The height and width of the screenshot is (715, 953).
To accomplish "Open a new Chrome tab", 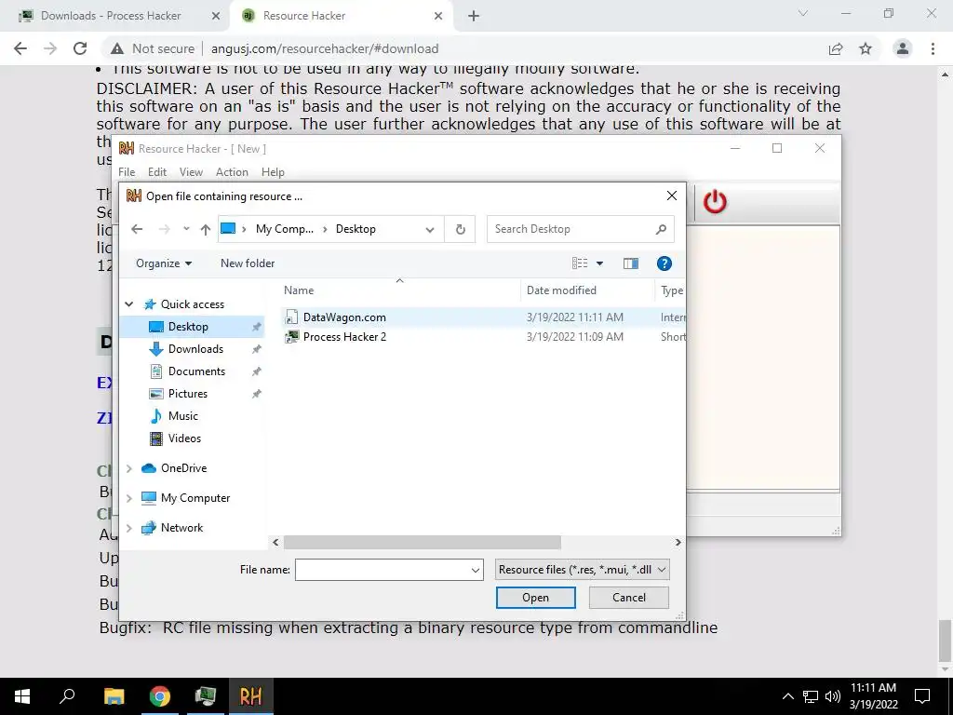I will pos(474,17).
